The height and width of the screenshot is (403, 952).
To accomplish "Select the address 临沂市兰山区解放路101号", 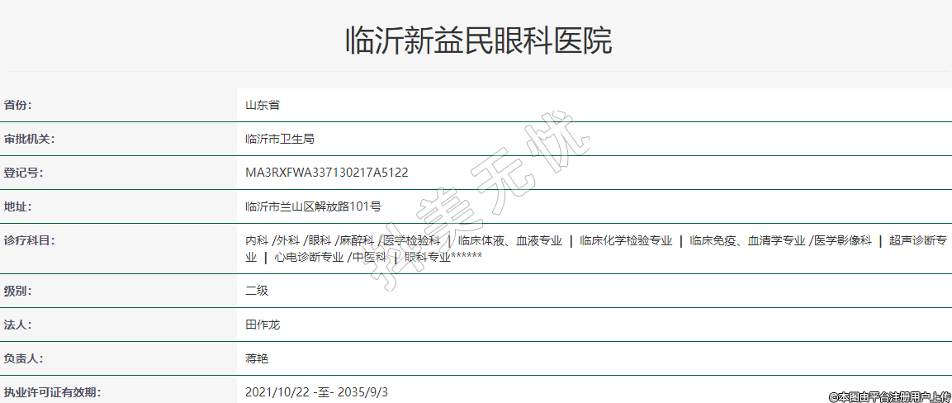I will (x=313, y=206).
